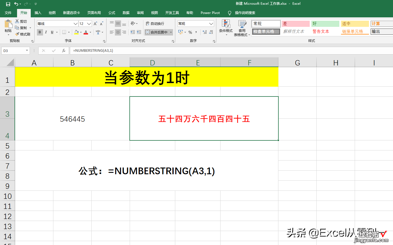
Task: Click the Increase Indent icon
Action: coord(139,32)
